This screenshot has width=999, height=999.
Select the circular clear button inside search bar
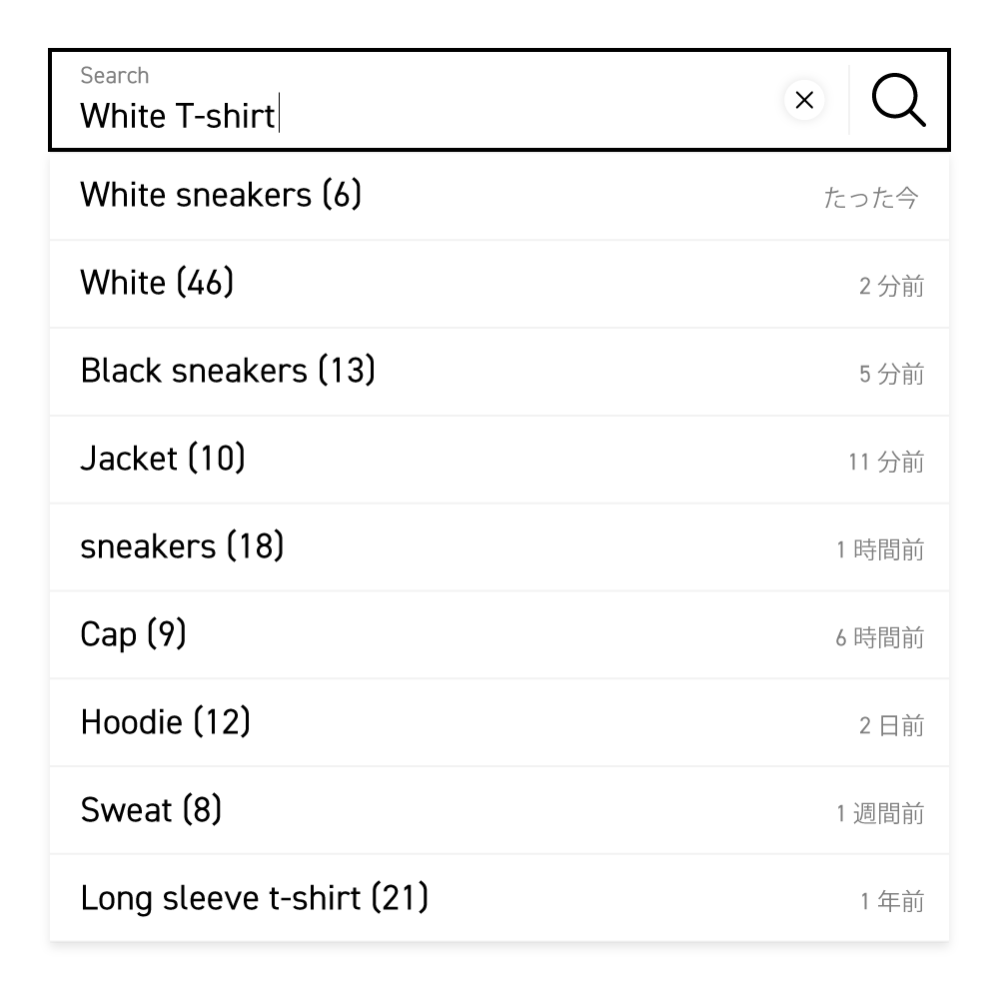[805, 100]
